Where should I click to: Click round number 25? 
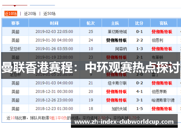point(91,31)
